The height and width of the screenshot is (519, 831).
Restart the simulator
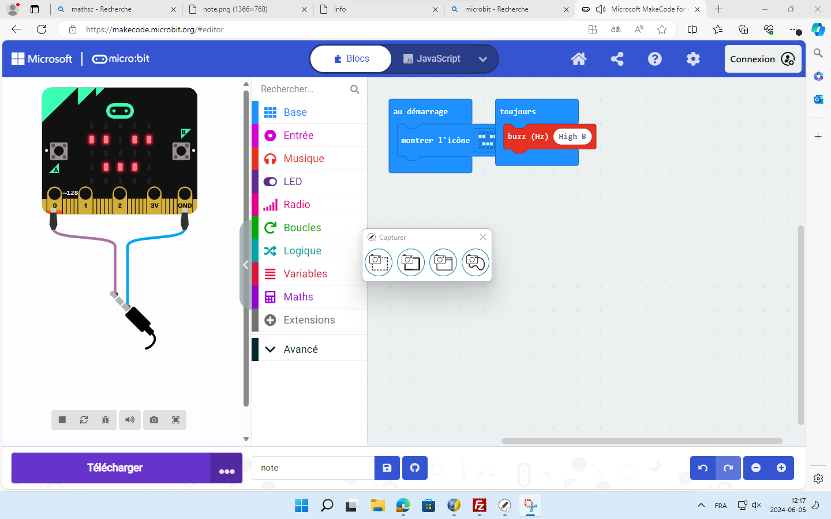(x=84, y=420)
